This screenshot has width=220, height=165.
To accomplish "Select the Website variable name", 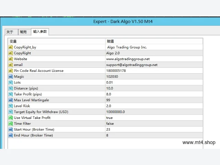I will [21, 59].
